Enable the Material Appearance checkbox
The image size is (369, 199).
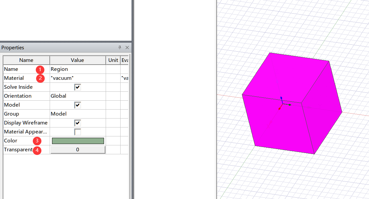[78, 131]
